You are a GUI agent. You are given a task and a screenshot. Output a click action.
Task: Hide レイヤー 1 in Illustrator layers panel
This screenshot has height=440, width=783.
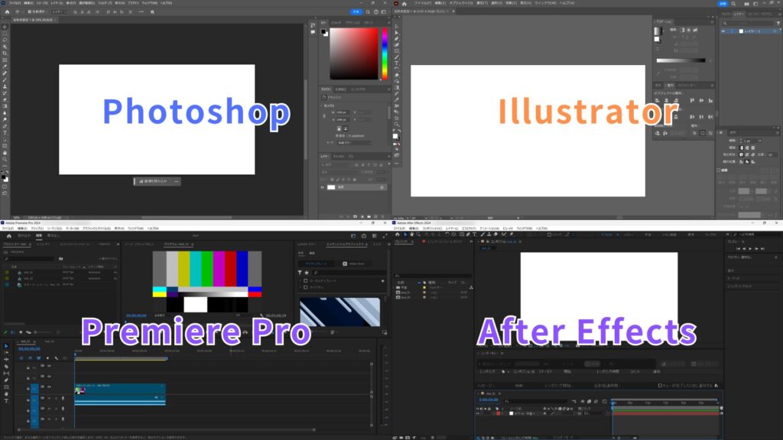(723, 31)
